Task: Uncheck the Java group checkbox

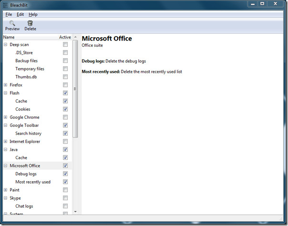Action: click(65, 150)
